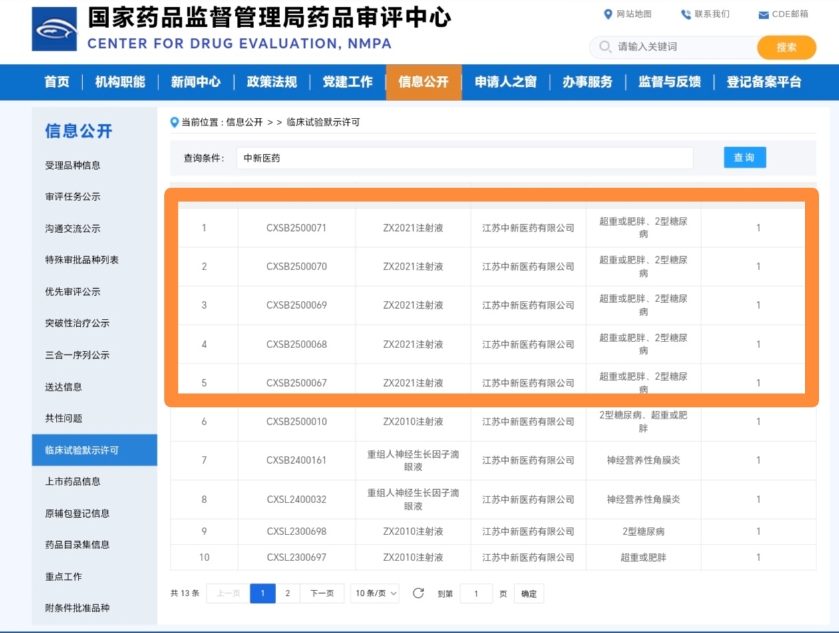
Task: Click 重组人神经生长因子滴眼液 in row 8
Action: [413, 499]
